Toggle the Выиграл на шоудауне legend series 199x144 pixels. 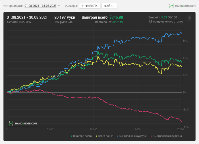pos(131,136)
